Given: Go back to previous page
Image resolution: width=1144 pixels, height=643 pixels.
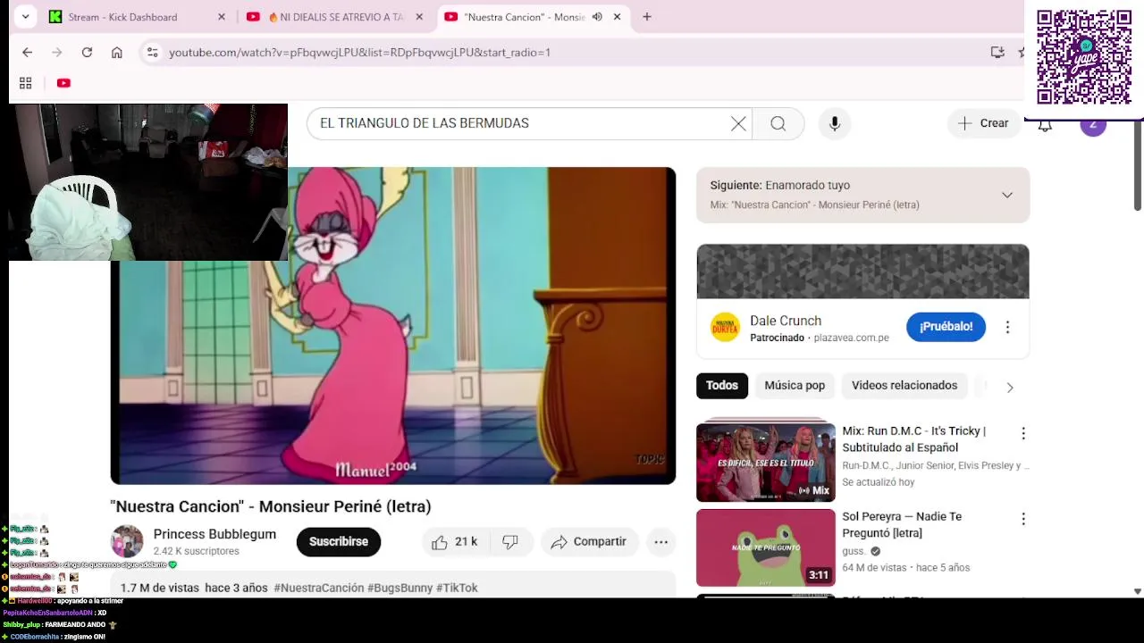Looking at the screenshot, I should tap(28, 53).
